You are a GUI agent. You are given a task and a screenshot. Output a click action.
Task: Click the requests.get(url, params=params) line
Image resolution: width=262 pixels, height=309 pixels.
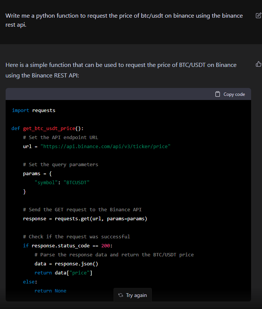tap(85, 218)
